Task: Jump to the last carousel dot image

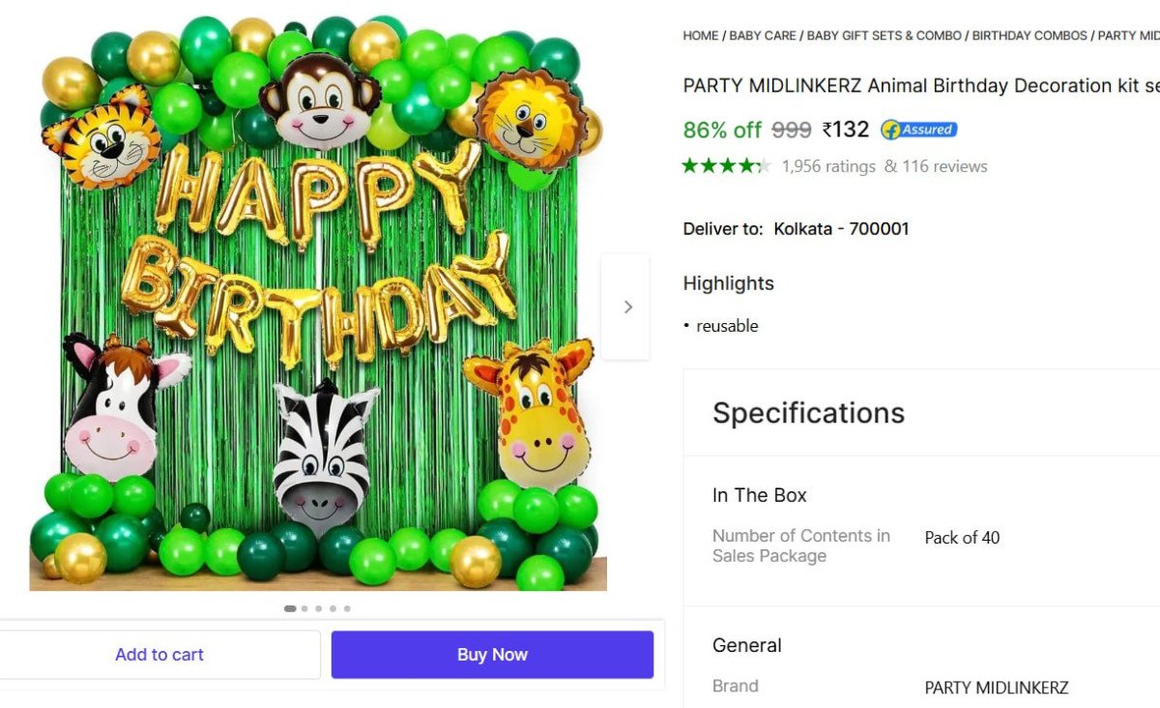Action: 347,608
